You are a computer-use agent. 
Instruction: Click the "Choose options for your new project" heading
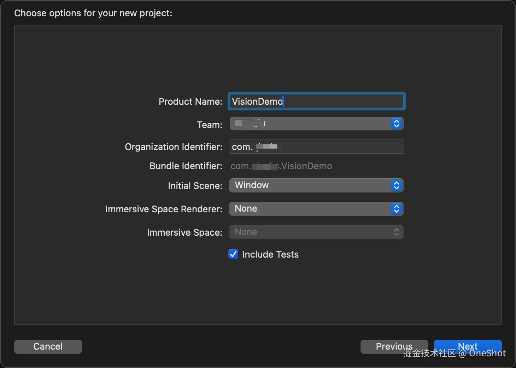pyautogui.click(x=93, y=13)
